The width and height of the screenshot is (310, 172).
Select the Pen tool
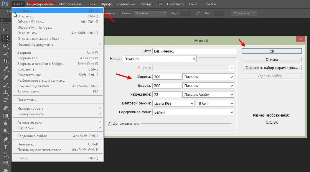[6, 140]
